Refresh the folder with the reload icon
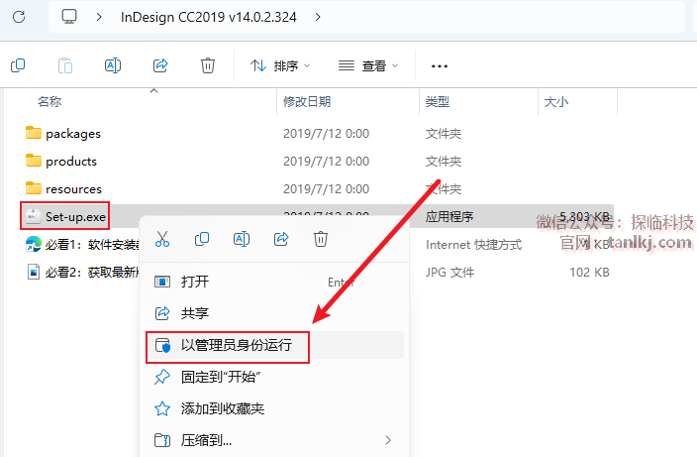The height and width of the screenshot is (457, 697). pyautogui.click(x=19, y=17)
